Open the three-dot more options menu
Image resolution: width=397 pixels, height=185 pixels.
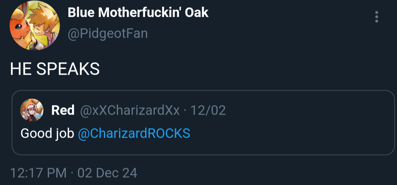pyautogui.click(x=376, y=17)
